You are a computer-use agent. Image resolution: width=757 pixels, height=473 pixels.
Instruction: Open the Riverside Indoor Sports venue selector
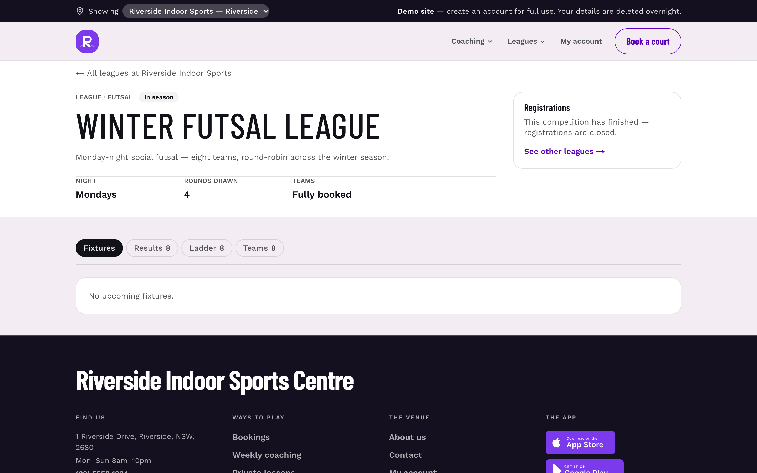click(x=196, y=11)
